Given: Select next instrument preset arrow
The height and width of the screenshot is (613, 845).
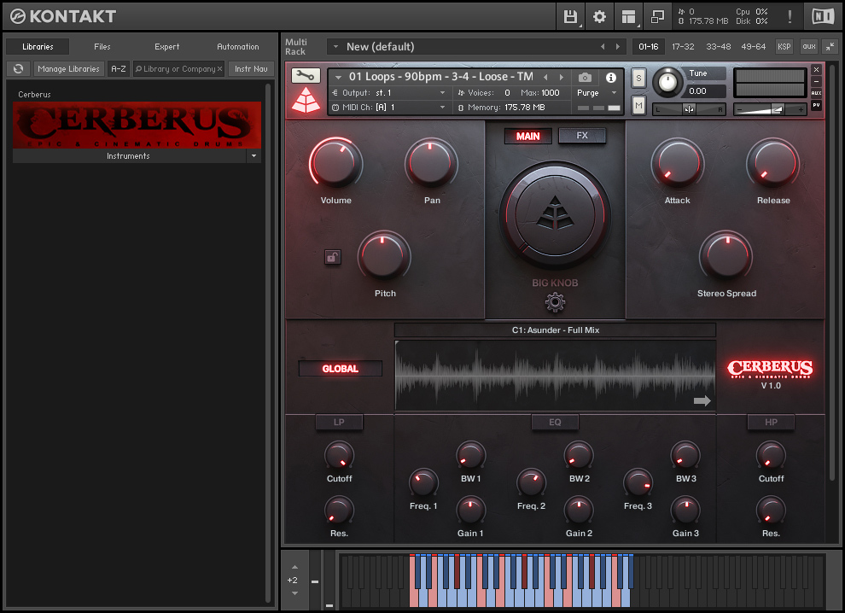Looking at the screenshot, I should point(561,78).
